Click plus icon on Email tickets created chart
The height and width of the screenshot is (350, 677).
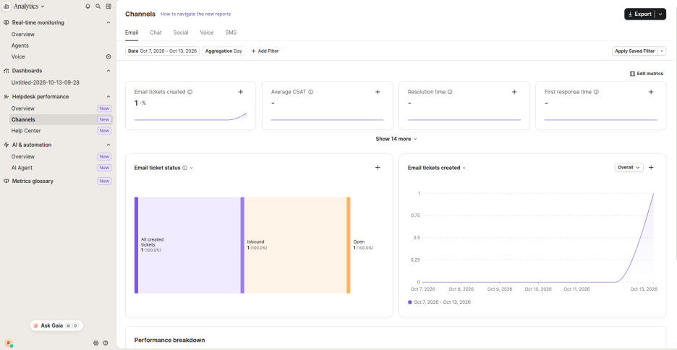point(651,168)
